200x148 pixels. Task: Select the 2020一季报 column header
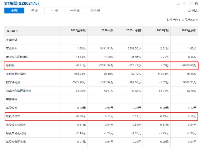pos(133,30)
